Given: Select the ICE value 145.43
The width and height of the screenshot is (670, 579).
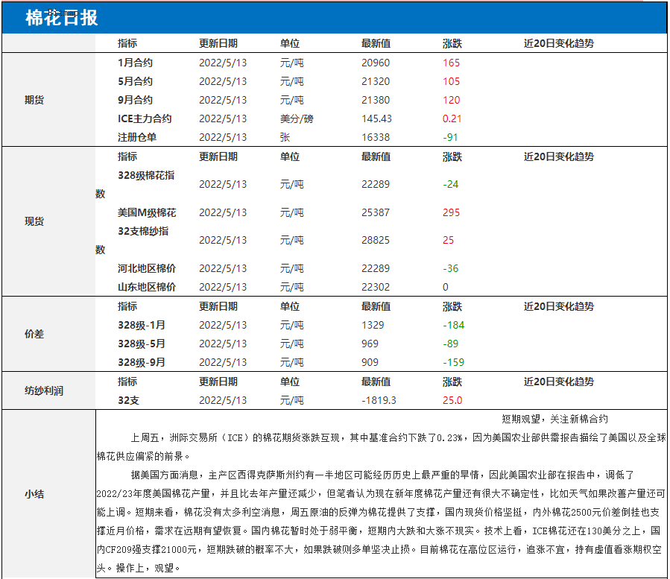Looking at the screenshot, I should tap(376, 118).
